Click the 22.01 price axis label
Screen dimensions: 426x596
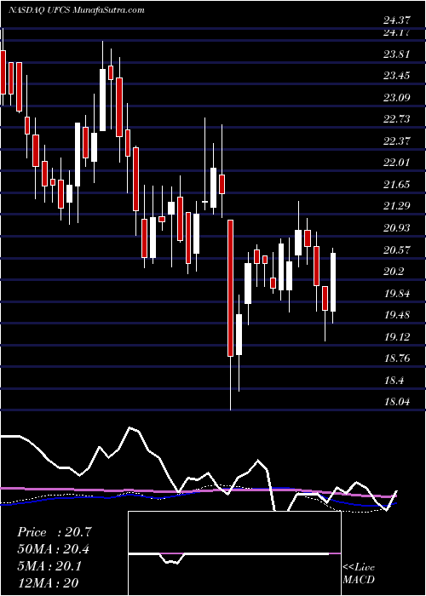click(396, 163)
